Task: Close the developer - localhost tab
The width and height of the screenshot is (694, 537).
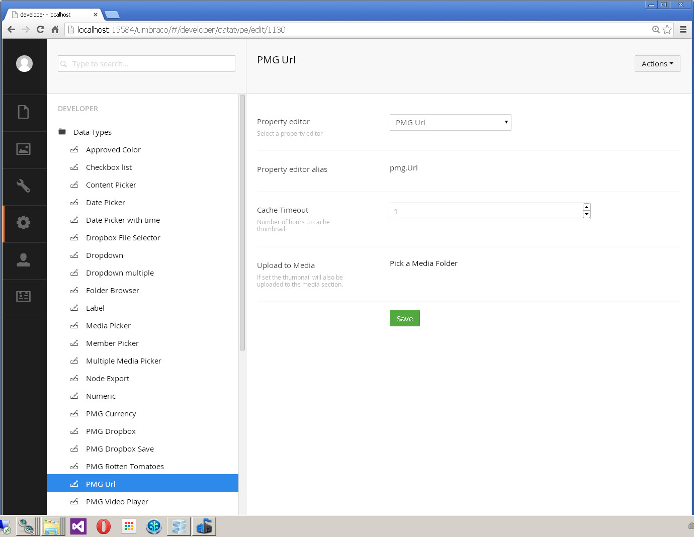Action: pos(96,15)
